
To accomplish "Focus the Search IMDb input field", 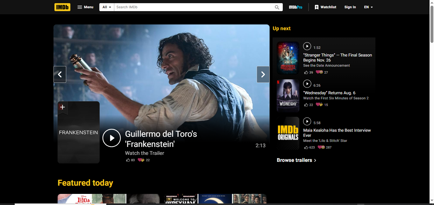I will [194, 7].
